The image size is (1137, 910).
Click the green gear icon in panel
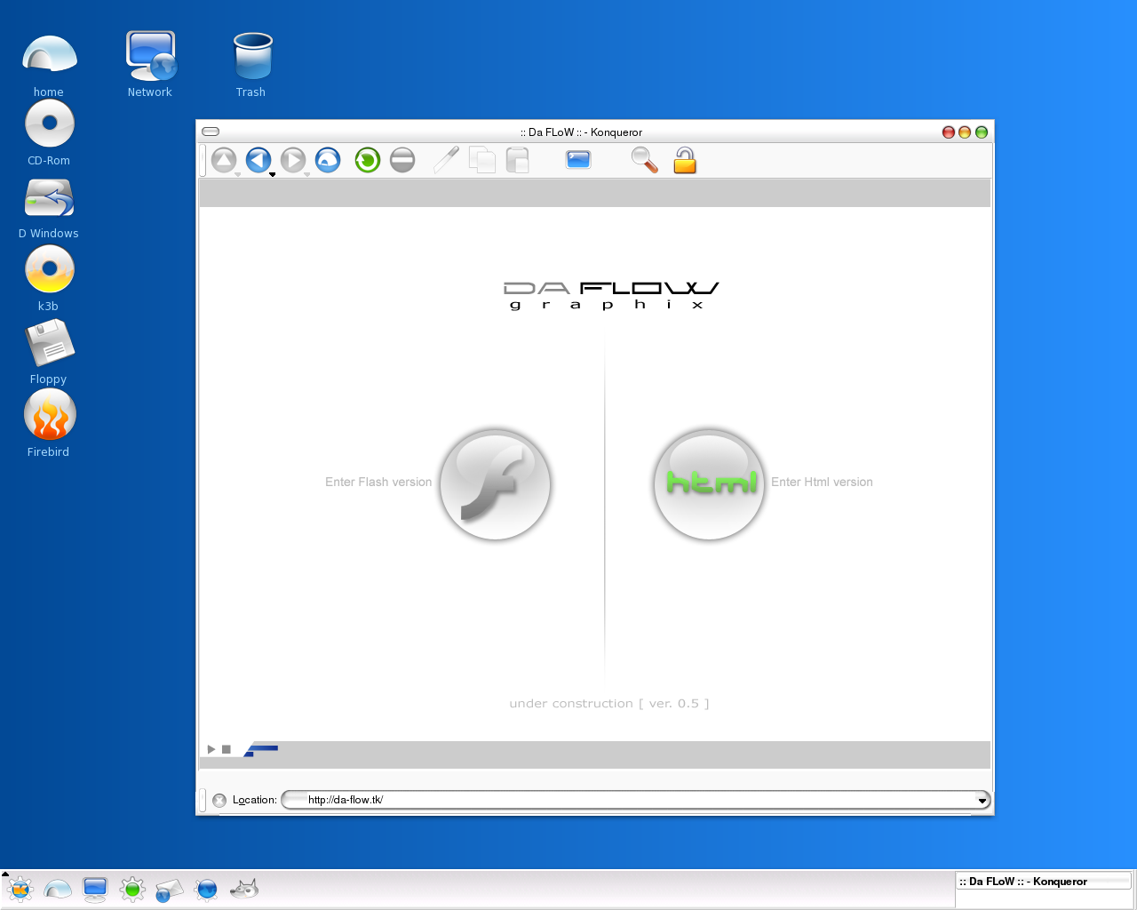[x=132, y=889]
